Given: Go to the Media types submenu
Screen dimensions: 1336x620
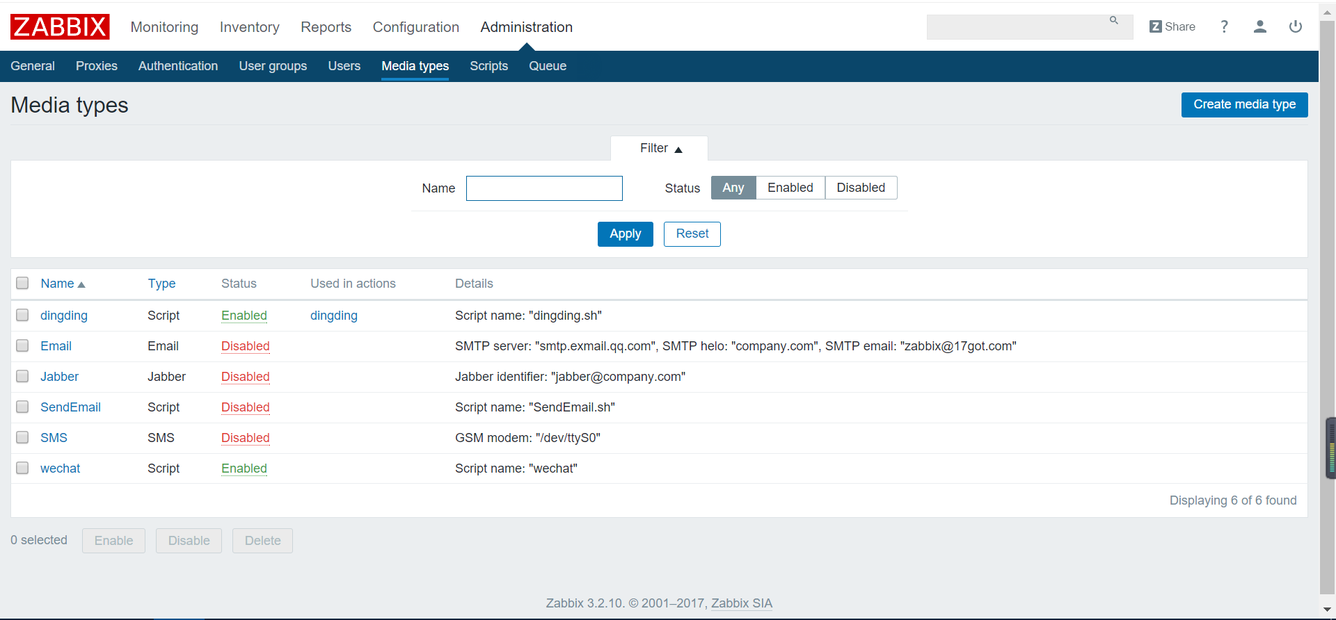Looking at the screenshot, I should coord(415,66).
